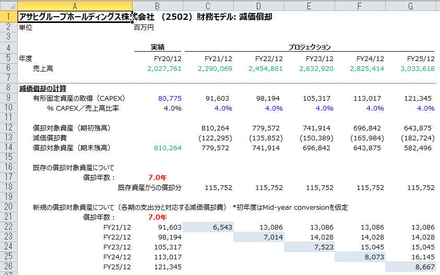
Task: Select row 1 header
Action: tap(9, 17)
